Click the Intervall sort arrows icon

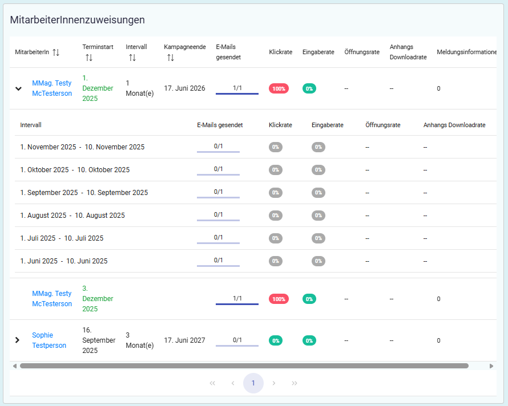pos(132,58)
